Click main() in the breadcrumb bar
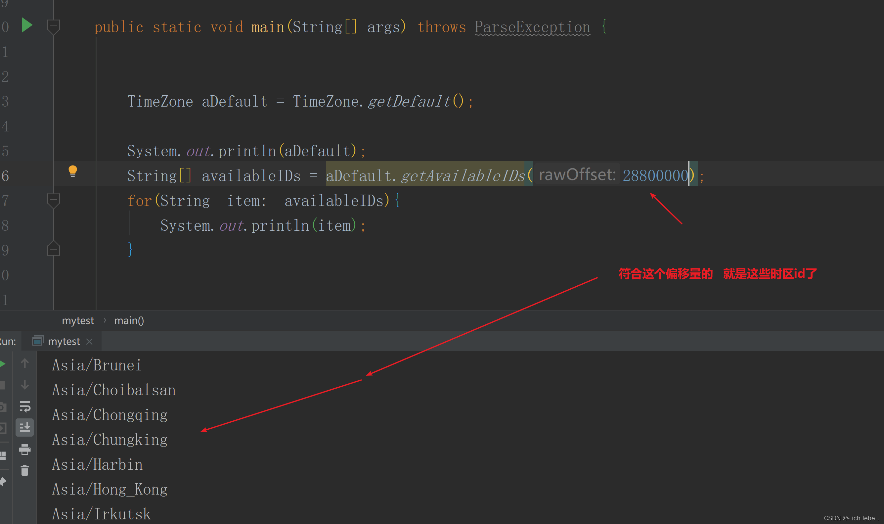Screen dimensions: 884x524 [129, 321]
